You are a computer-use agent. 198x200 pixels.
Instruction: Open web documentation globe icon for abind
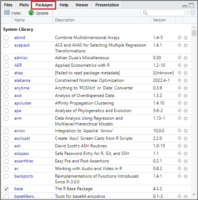point(180,38)
